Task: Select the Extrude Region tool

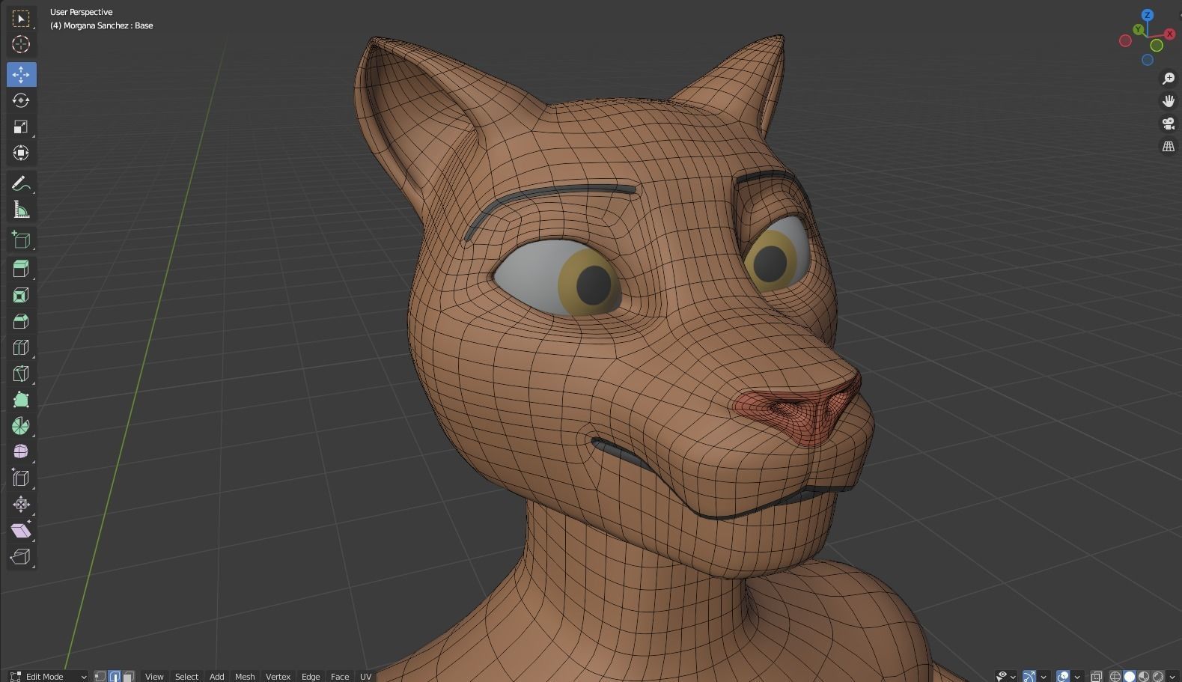Action: (21, 269)
